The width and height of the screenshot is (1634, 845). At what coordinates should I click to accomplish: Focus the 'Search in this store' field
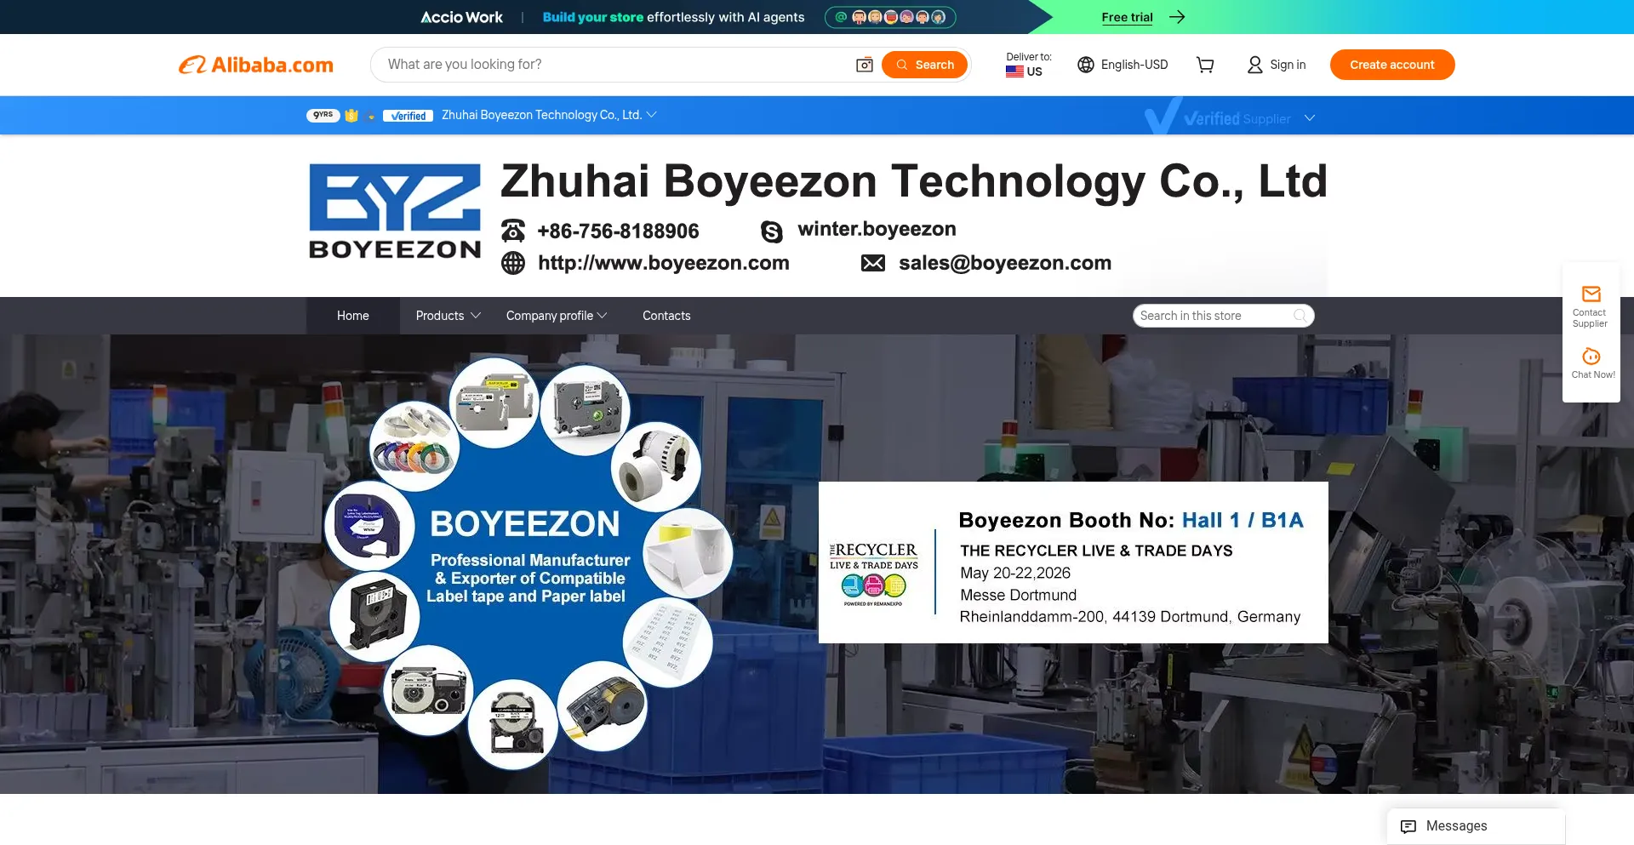pos(1214,316)
